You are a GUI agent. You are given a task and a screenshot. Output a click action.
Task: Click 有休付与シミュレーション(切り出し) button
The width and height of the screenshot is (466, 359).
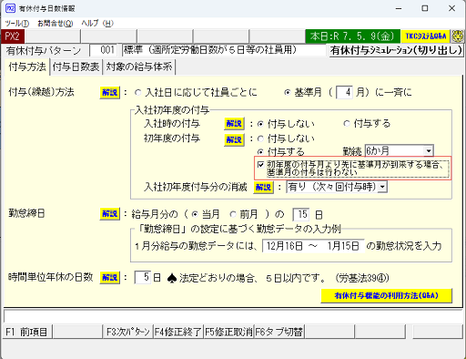coord(396,50)
